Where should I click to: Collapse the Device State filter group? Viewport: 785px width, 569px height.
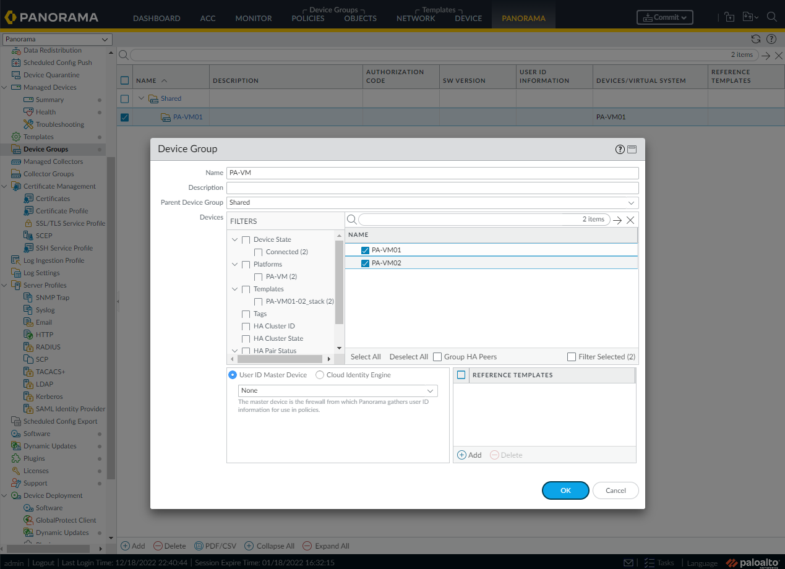pos(235,240)
